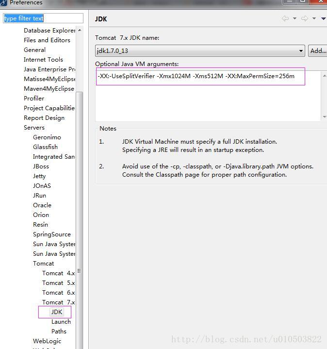Screen dimensions: 327x349
Task: Select Geronimo server entry
Action: [47, 137]
